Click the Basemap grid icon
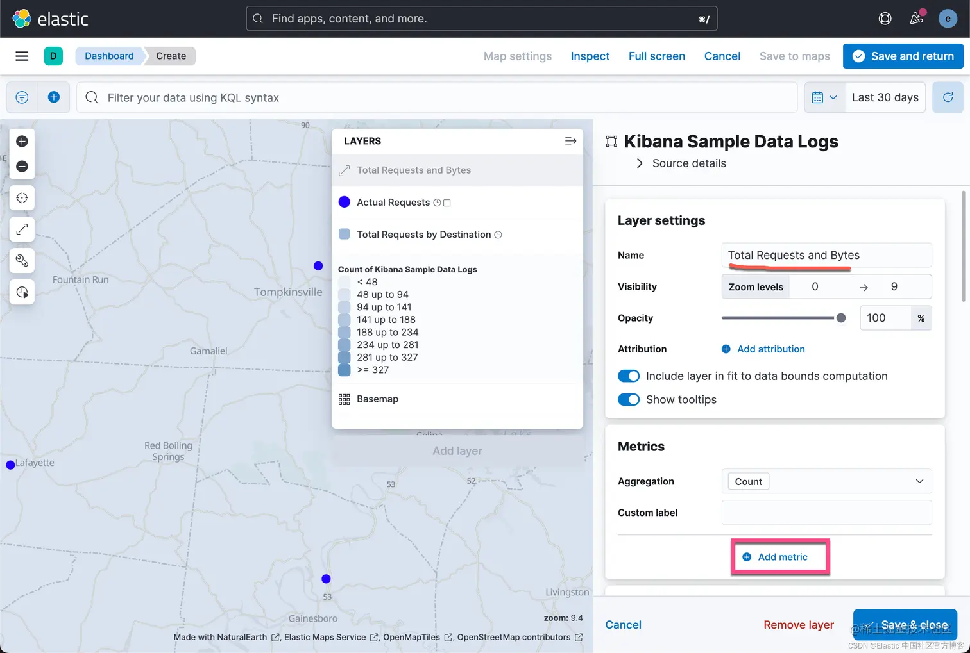 345,399
